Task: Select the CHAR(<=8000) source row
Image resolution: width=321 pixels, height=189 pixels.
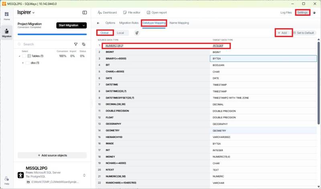Action: point(153,72)
